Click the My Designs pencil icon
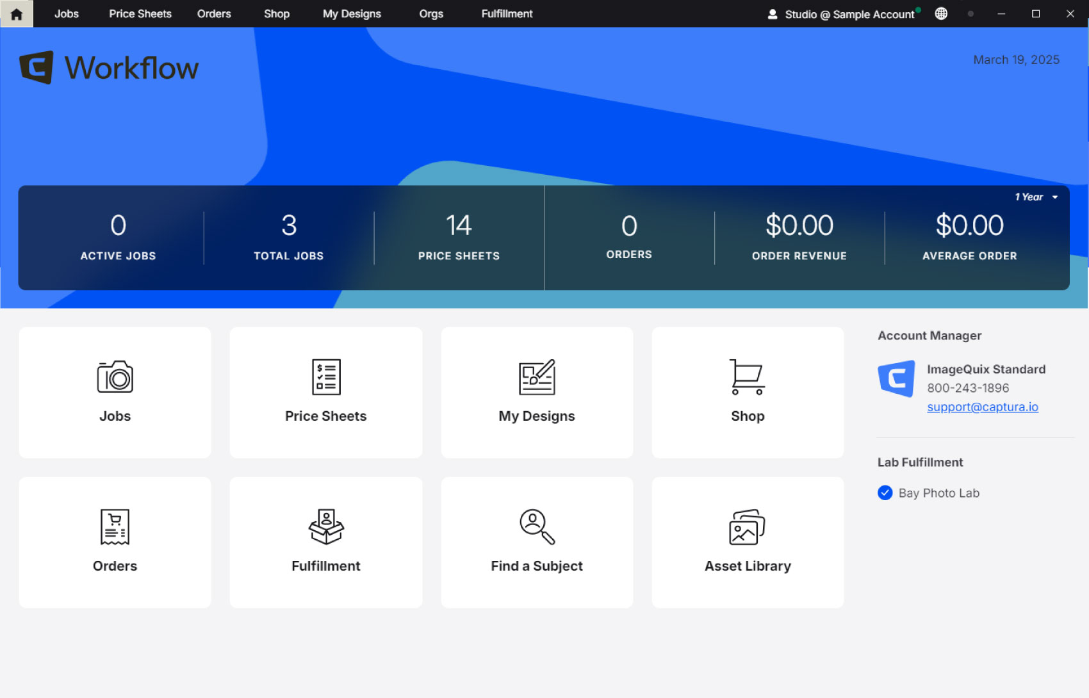The width and height of the screenshot is (1089, 698). [x=537, y=377]
